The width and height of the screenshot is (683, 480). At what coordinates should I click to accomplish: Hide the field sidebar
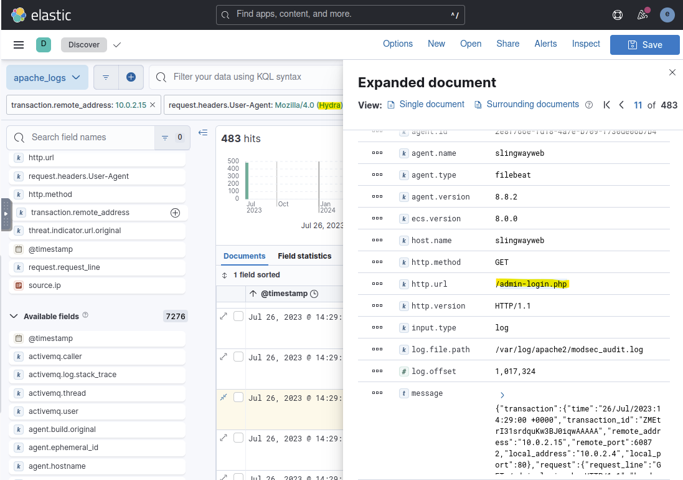click(202, 132)
